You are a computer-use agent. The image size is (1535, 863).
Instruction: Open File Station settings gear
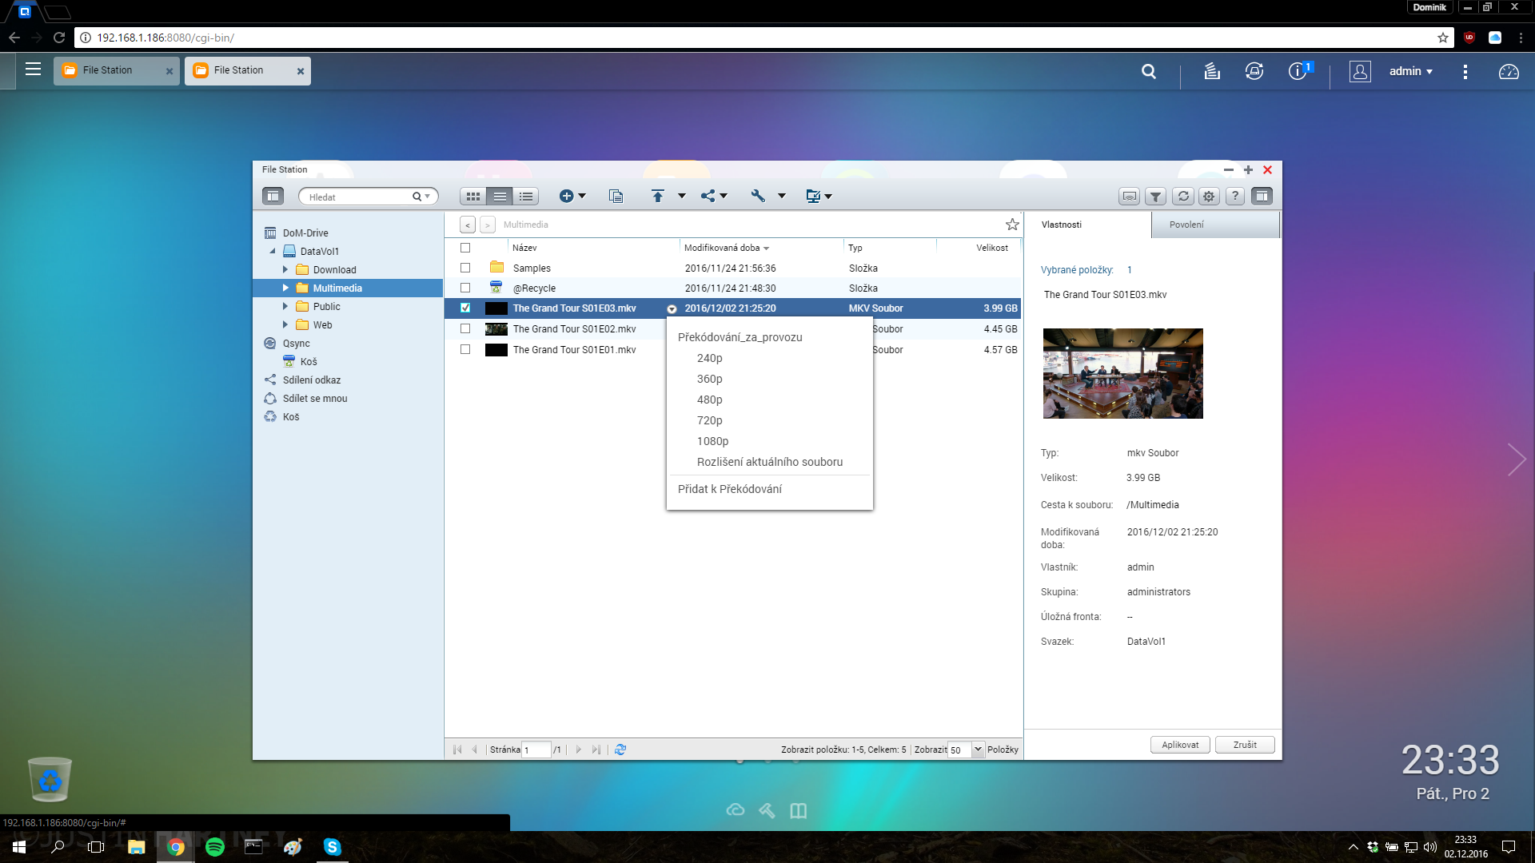1209,197
